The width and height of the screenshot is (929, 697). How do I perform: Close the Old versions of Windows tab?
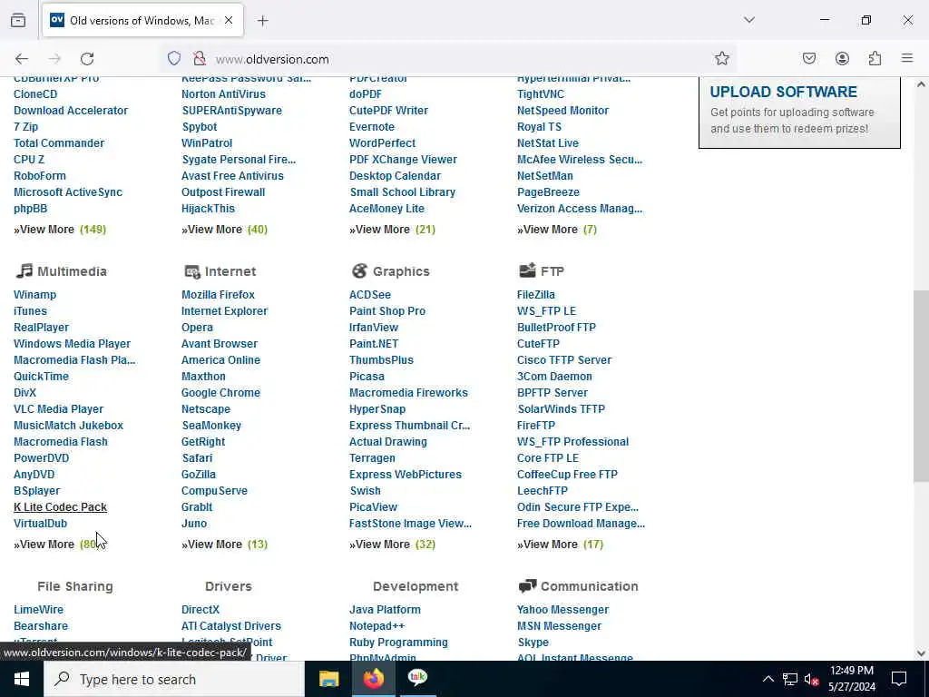click(229, 20)
